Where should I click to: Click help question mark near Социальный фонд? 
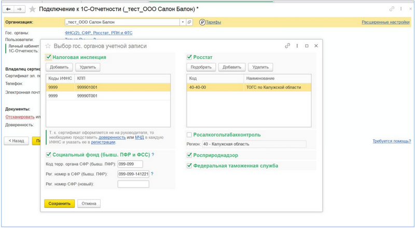point(153,154)
